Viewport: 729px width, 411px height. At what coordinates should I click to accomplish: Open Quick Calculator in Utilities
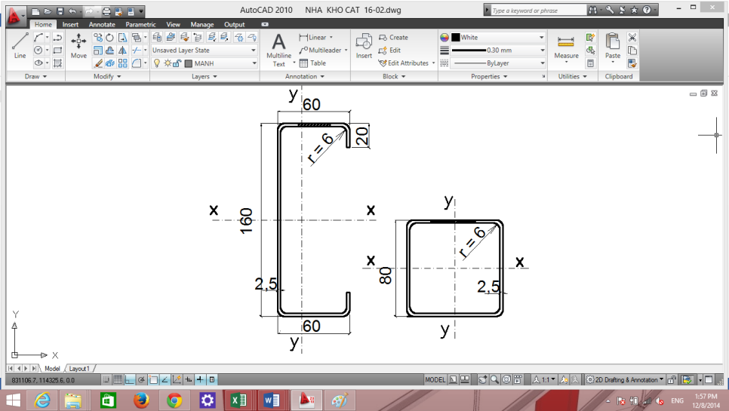click(590, 63)
